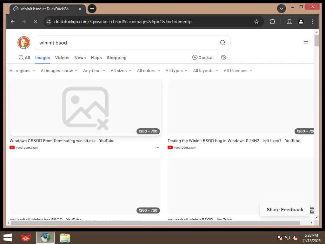Expand the Any time filter
This screenshot has width=325, height=244.
click(94, 71)
